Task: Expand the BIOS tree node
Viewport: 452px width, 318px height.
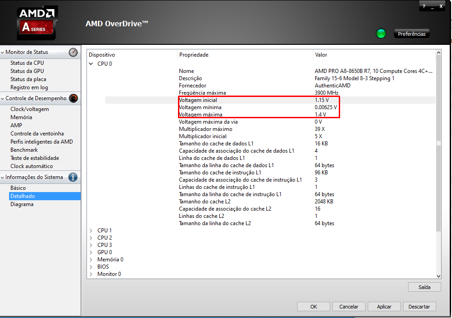Action: [91, 267]
